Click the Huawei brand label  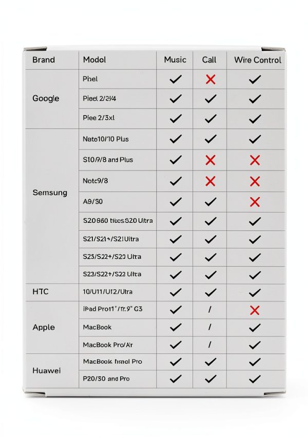pyautogui.click(x=46, y=371)
